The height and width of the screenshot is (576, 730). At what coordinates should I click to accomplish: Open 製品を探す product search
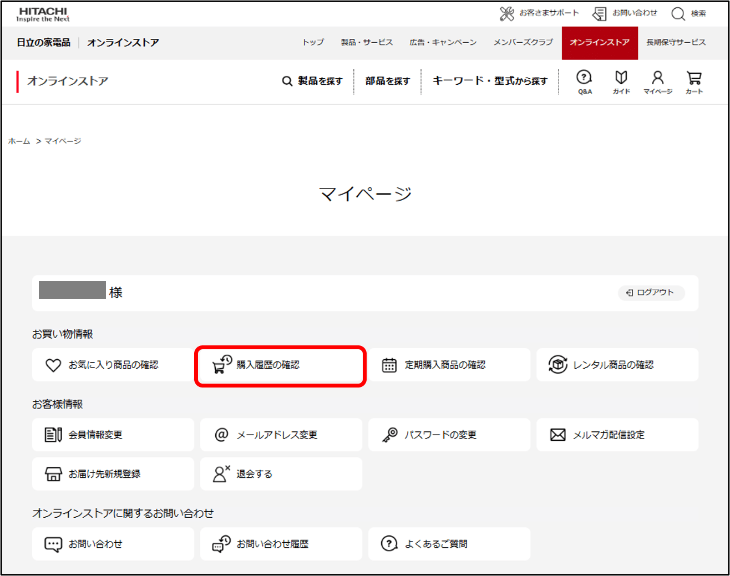312,81
